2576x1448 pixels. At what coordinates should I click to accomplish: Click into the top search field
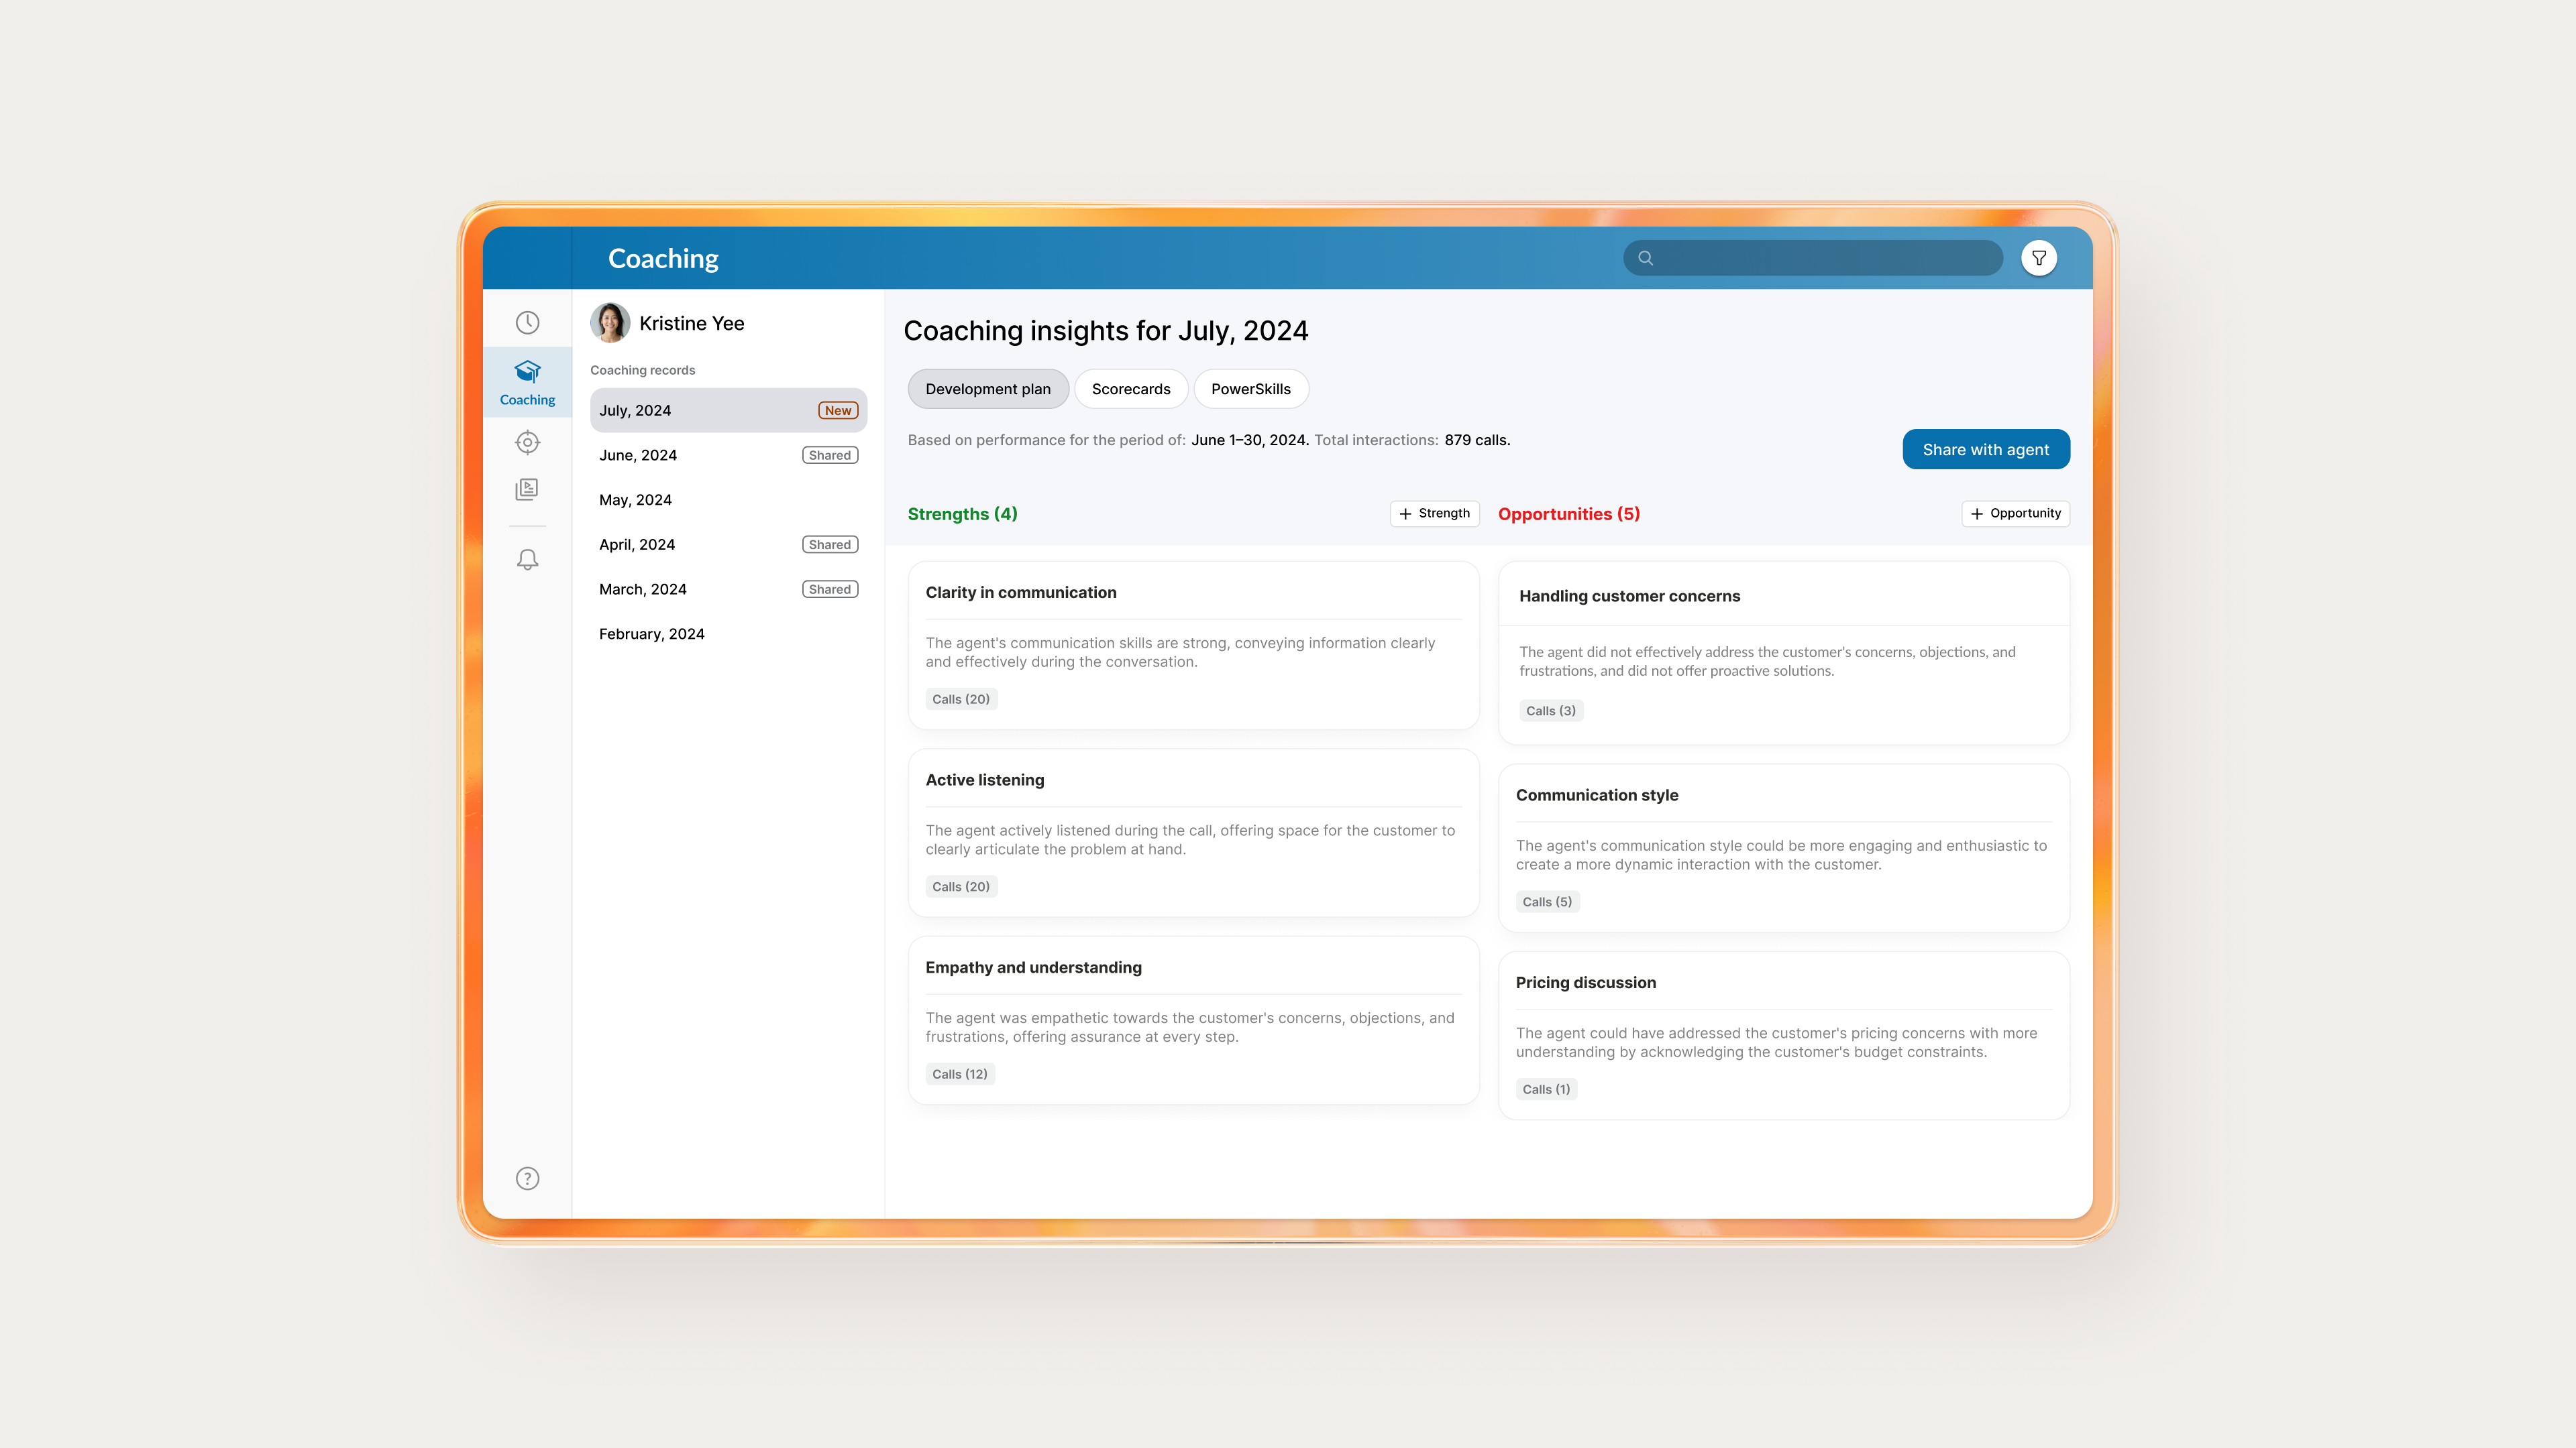(1825, 258)
